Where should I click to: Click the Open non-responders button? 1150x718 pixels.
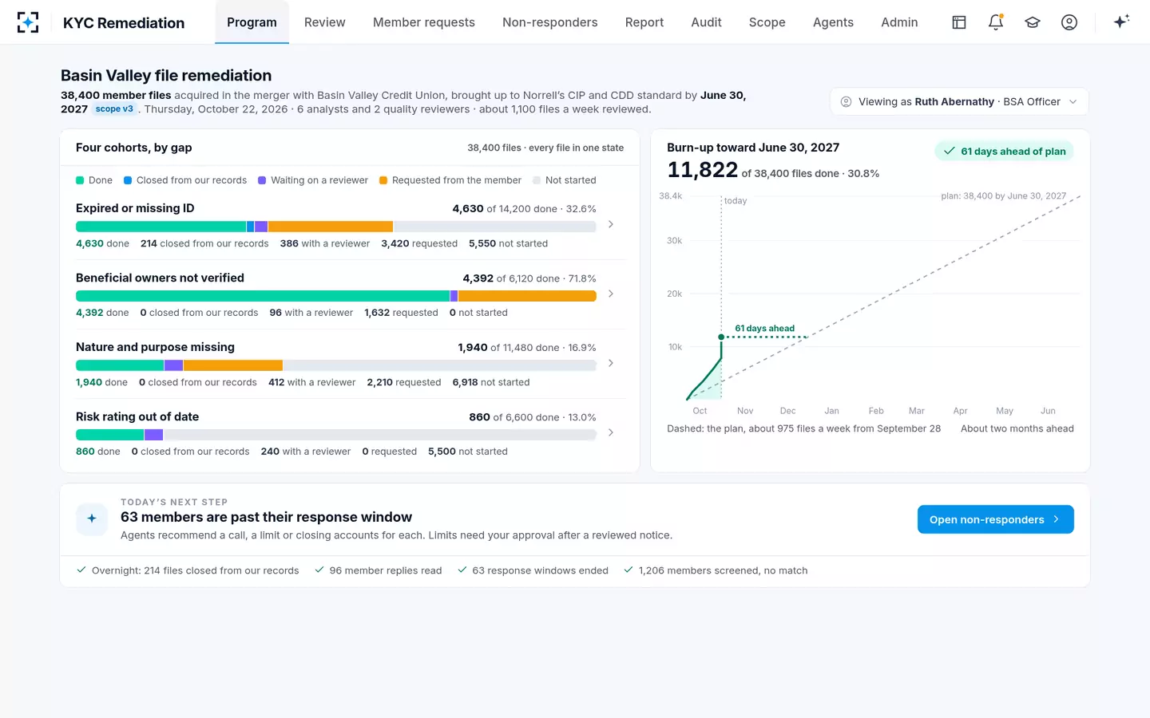pyautogui.click(x=995, y=519)
